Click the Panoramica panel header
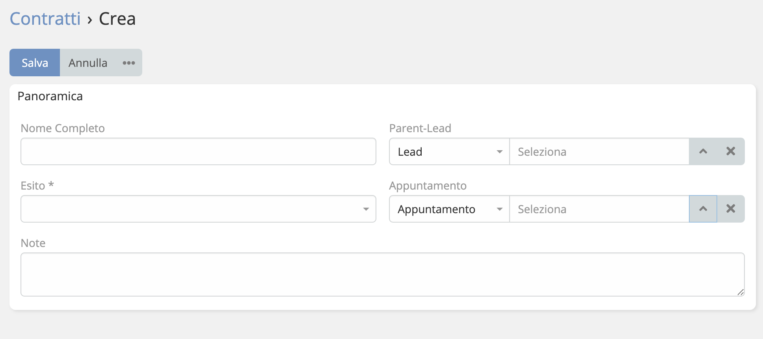Screen dimensions: 763x339 coord(50,96)
